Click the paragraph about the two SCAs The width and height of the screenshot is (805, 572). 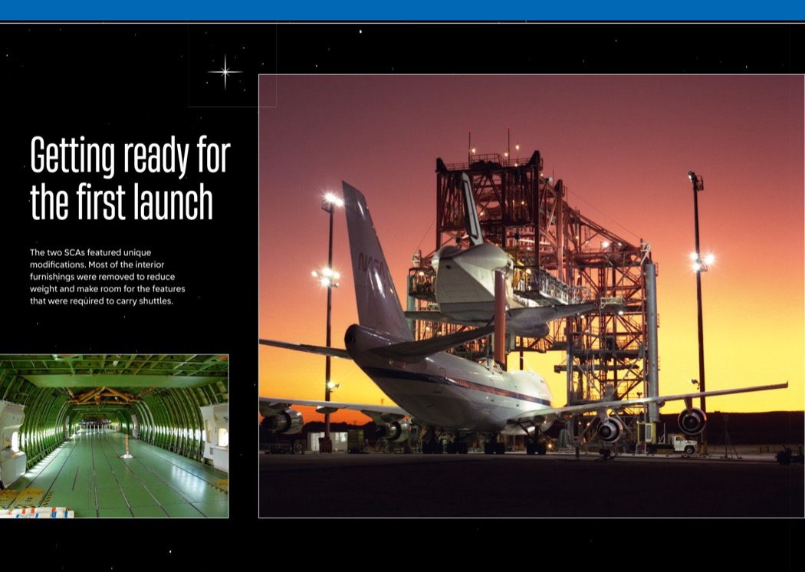click(x=107, y=276)
